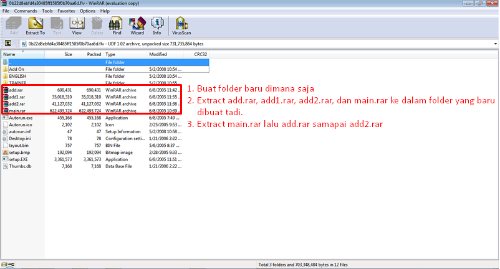Open the Favorites menu
This screenshot has width=500, height=269.
click(x=66, y=11)
